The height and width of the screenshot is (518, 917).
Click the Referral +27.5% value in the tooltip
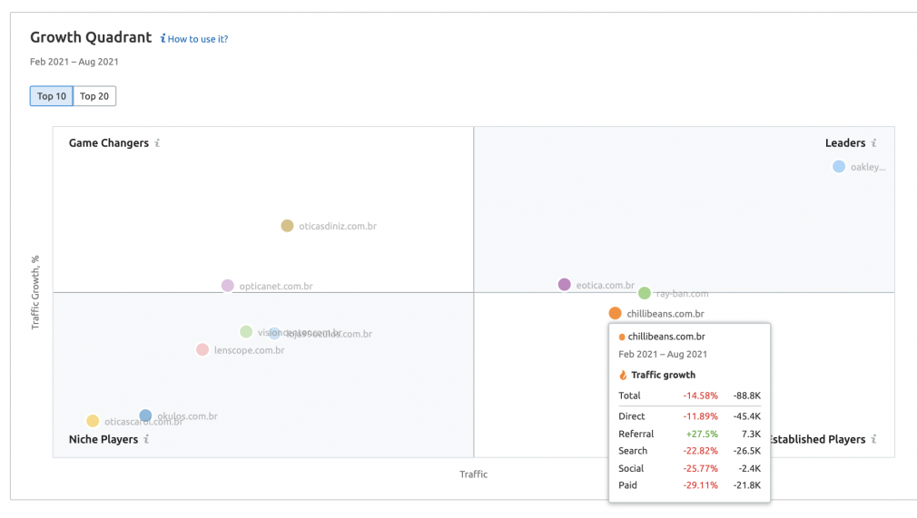pyautogui.click(x=702, y=434)
